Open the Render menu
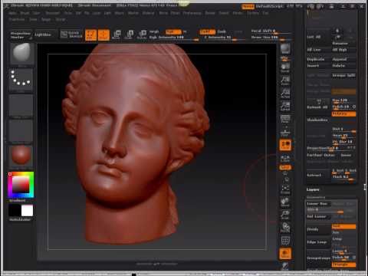The height and width of the screenshot is (276, 368). (210, 13)
